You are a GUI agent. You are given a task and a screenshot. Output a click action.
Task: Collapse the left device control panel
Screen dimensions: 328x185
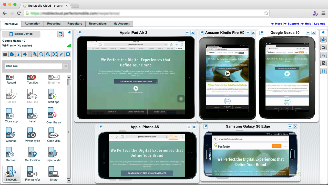pos(69,32)
